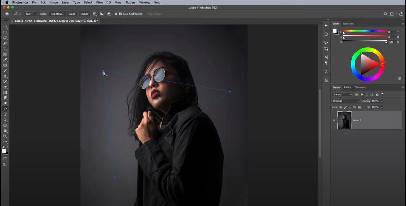Click the Mask button in options bar
The image size is (406, 206).
click(x=72, y=14)
